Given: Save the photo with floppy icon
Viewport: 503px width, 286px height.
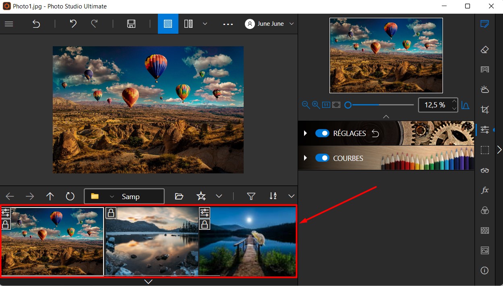Looking at the screenshot, I should click(131, 24).
